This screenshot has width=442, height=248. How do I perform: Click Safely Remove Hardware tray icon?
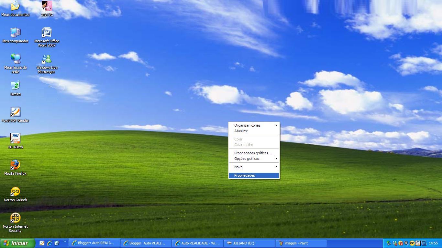pyautogui.click(x=389, y=243)
